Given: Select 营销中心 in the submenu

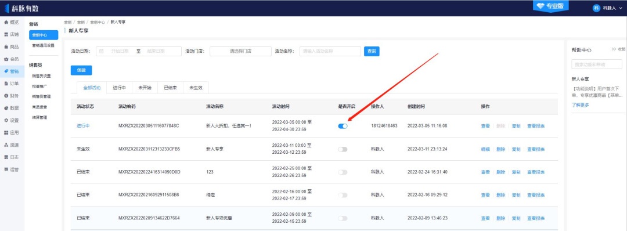Looking at the screenshot, I should pyautogui.click(x=44, y=35).
